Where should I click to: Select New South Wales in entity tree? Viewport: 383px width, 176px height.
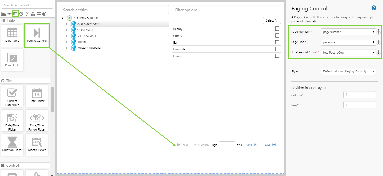coord(89,24)
